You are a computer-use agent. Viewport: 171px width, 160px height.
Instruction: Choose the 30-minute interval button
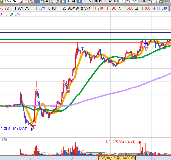[105, 1]
